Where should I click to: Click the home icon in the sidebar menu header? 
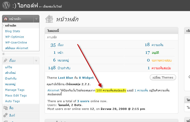point(6,19)
